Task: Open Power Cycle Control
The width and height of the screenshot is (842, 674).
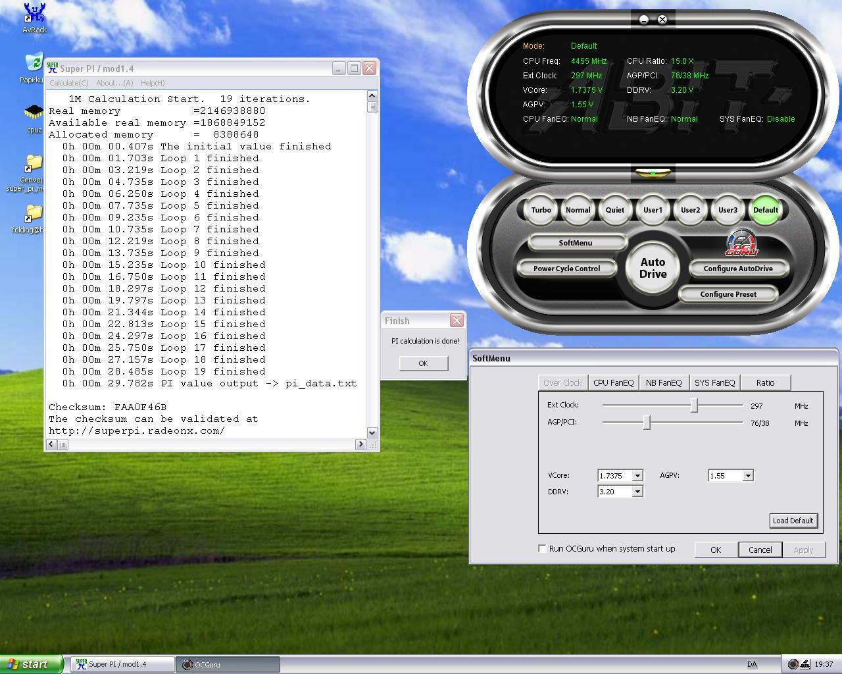Action: (x=566, y=269)
